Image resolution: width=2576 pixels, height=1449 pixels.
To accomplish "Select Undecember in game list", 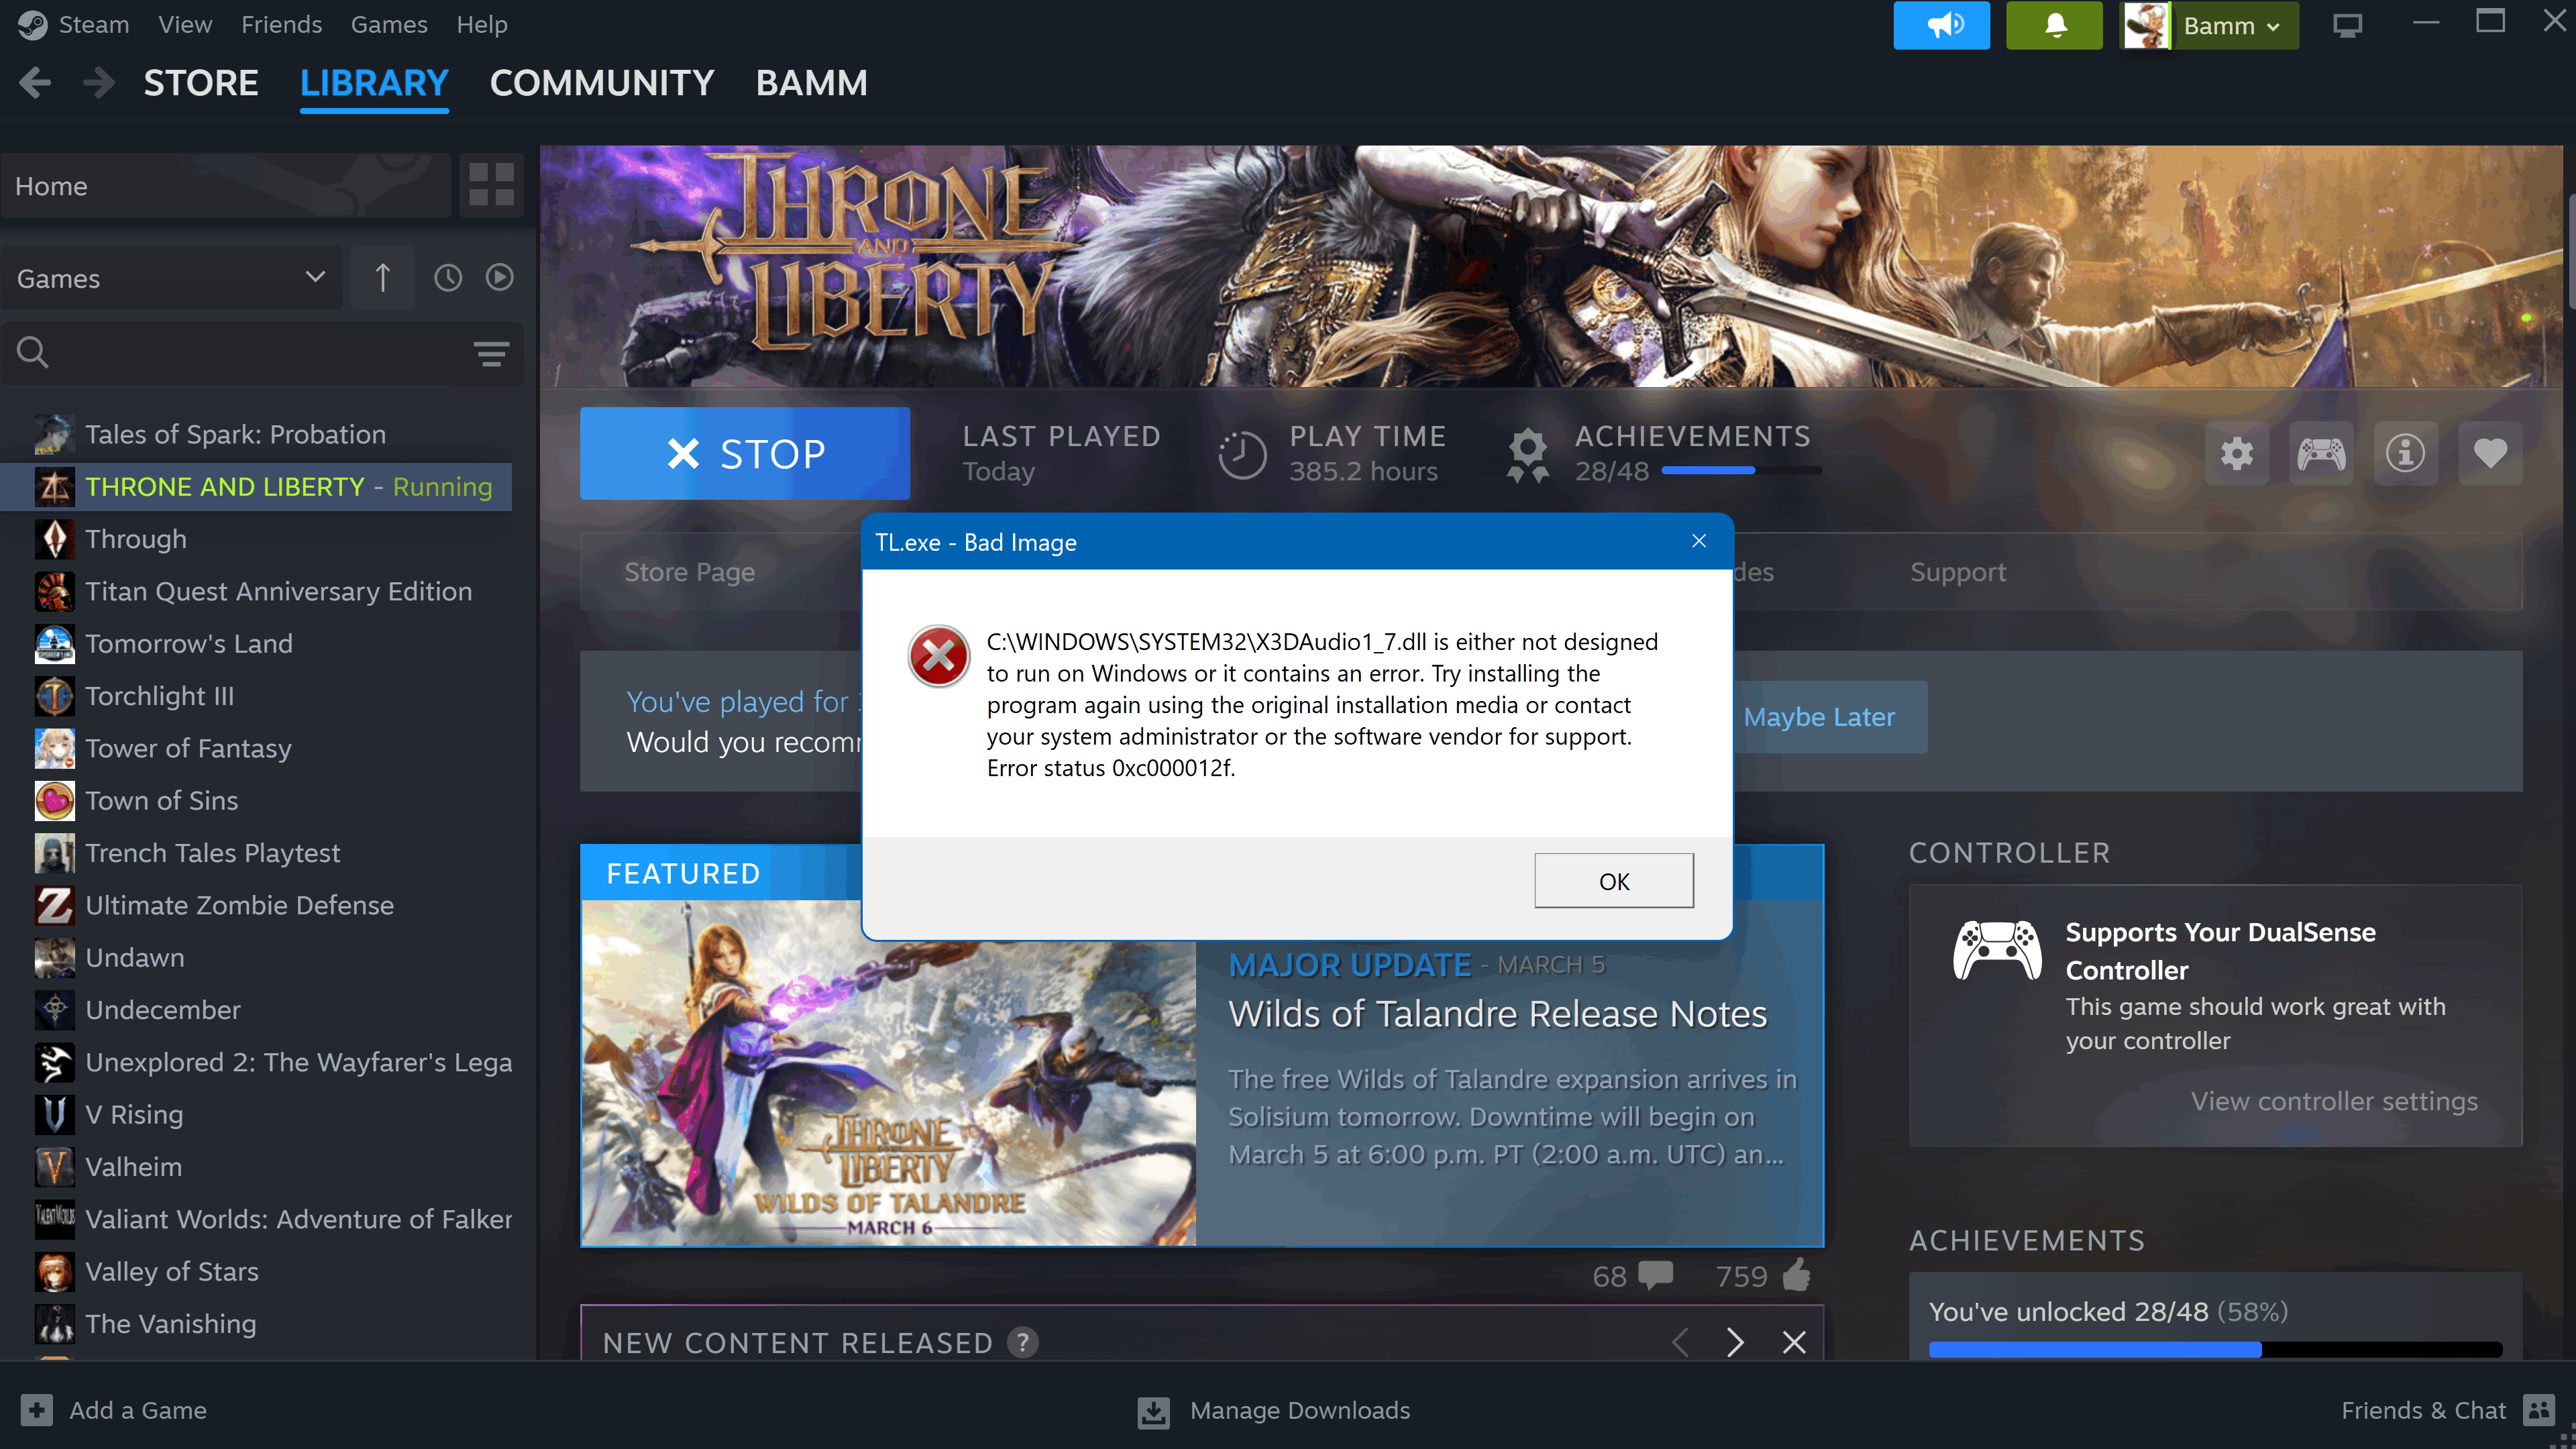I will tap(256, 1010).
